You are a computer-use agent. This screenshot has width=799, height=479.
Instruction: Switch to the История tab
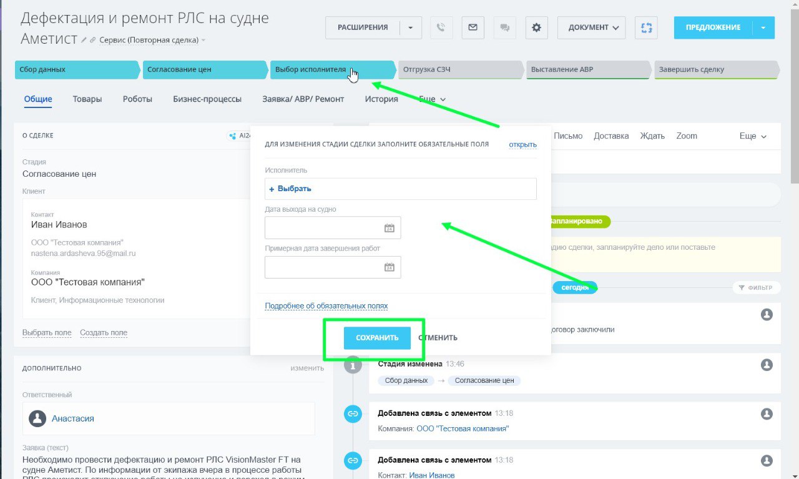pos(381,99)
